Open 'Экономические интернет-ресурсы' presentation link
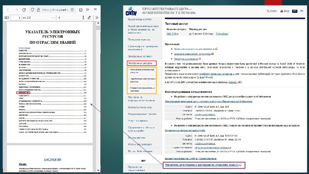The height and width of the screenshot is (174, 309). click(x=192, y=54)
